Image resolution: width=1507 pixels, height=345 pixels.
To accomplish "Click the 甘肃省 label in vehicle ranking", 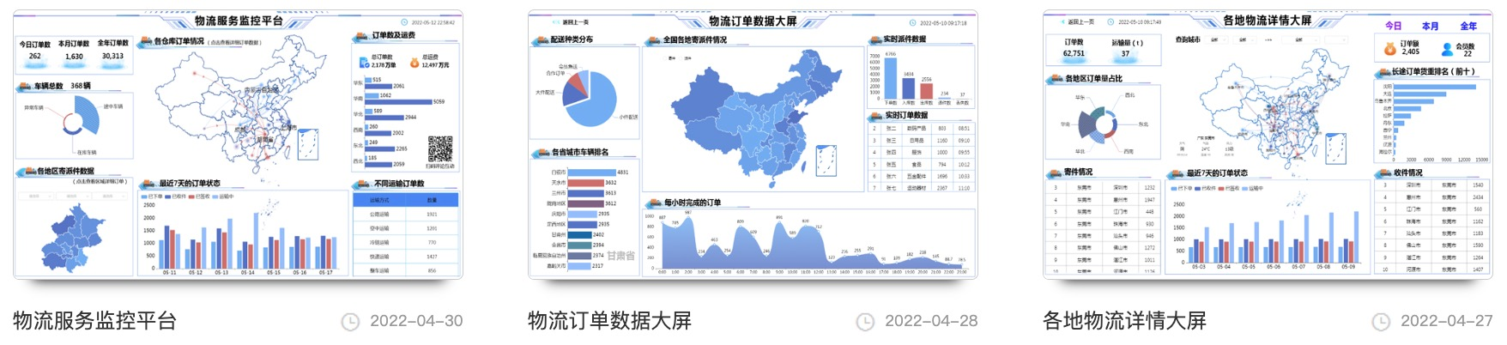I will 620,256.
